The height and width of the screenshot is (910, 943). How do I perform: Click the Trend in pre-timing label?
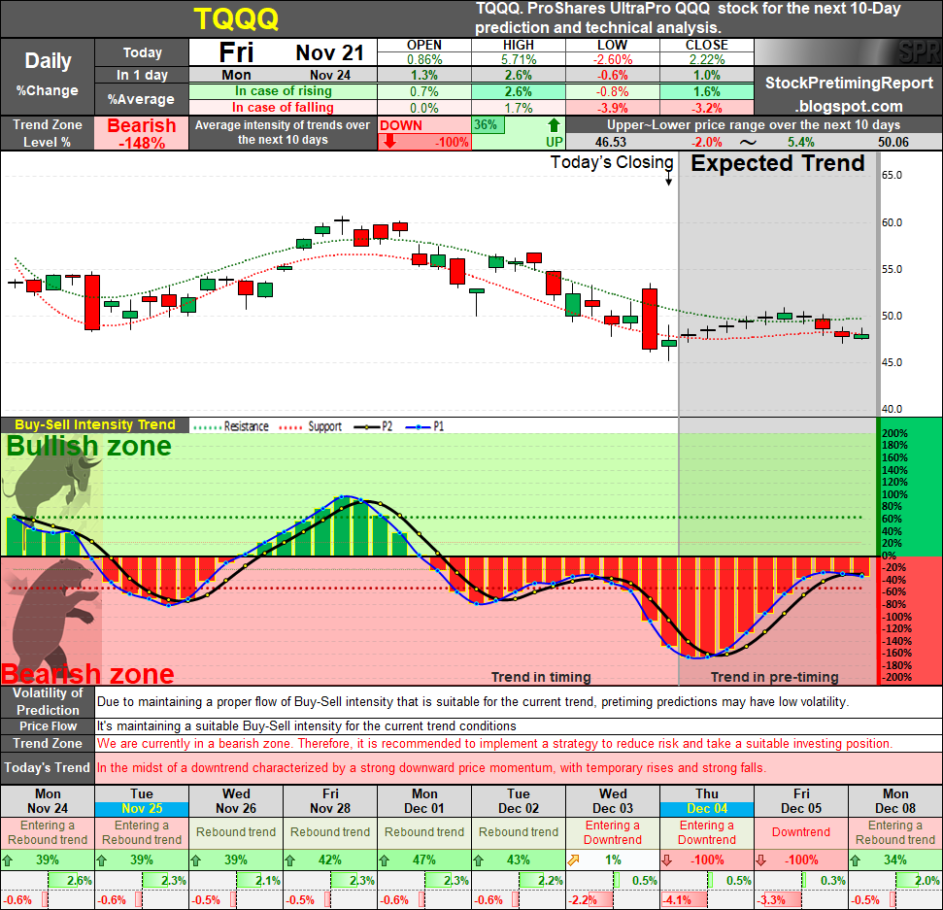click(774, 677)
